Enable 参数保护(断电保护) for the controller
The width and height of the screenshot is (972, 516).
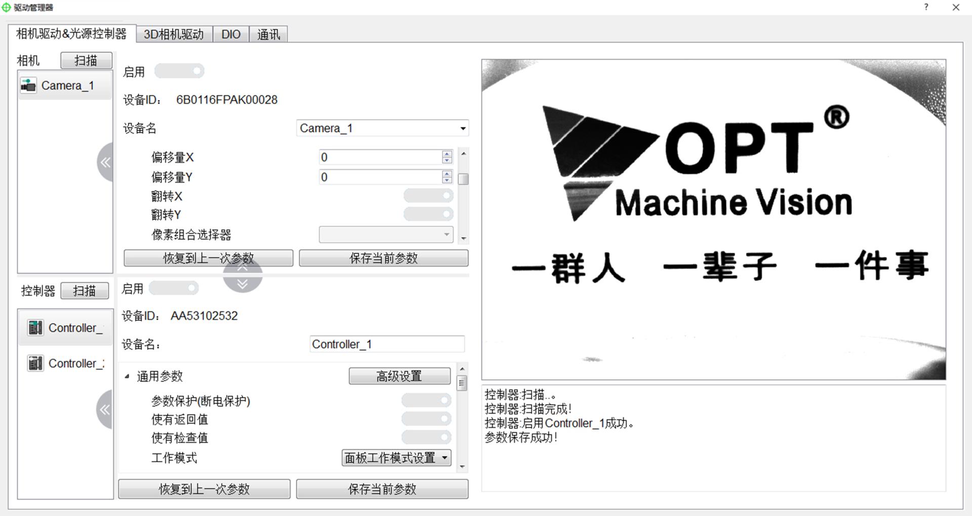426,400
